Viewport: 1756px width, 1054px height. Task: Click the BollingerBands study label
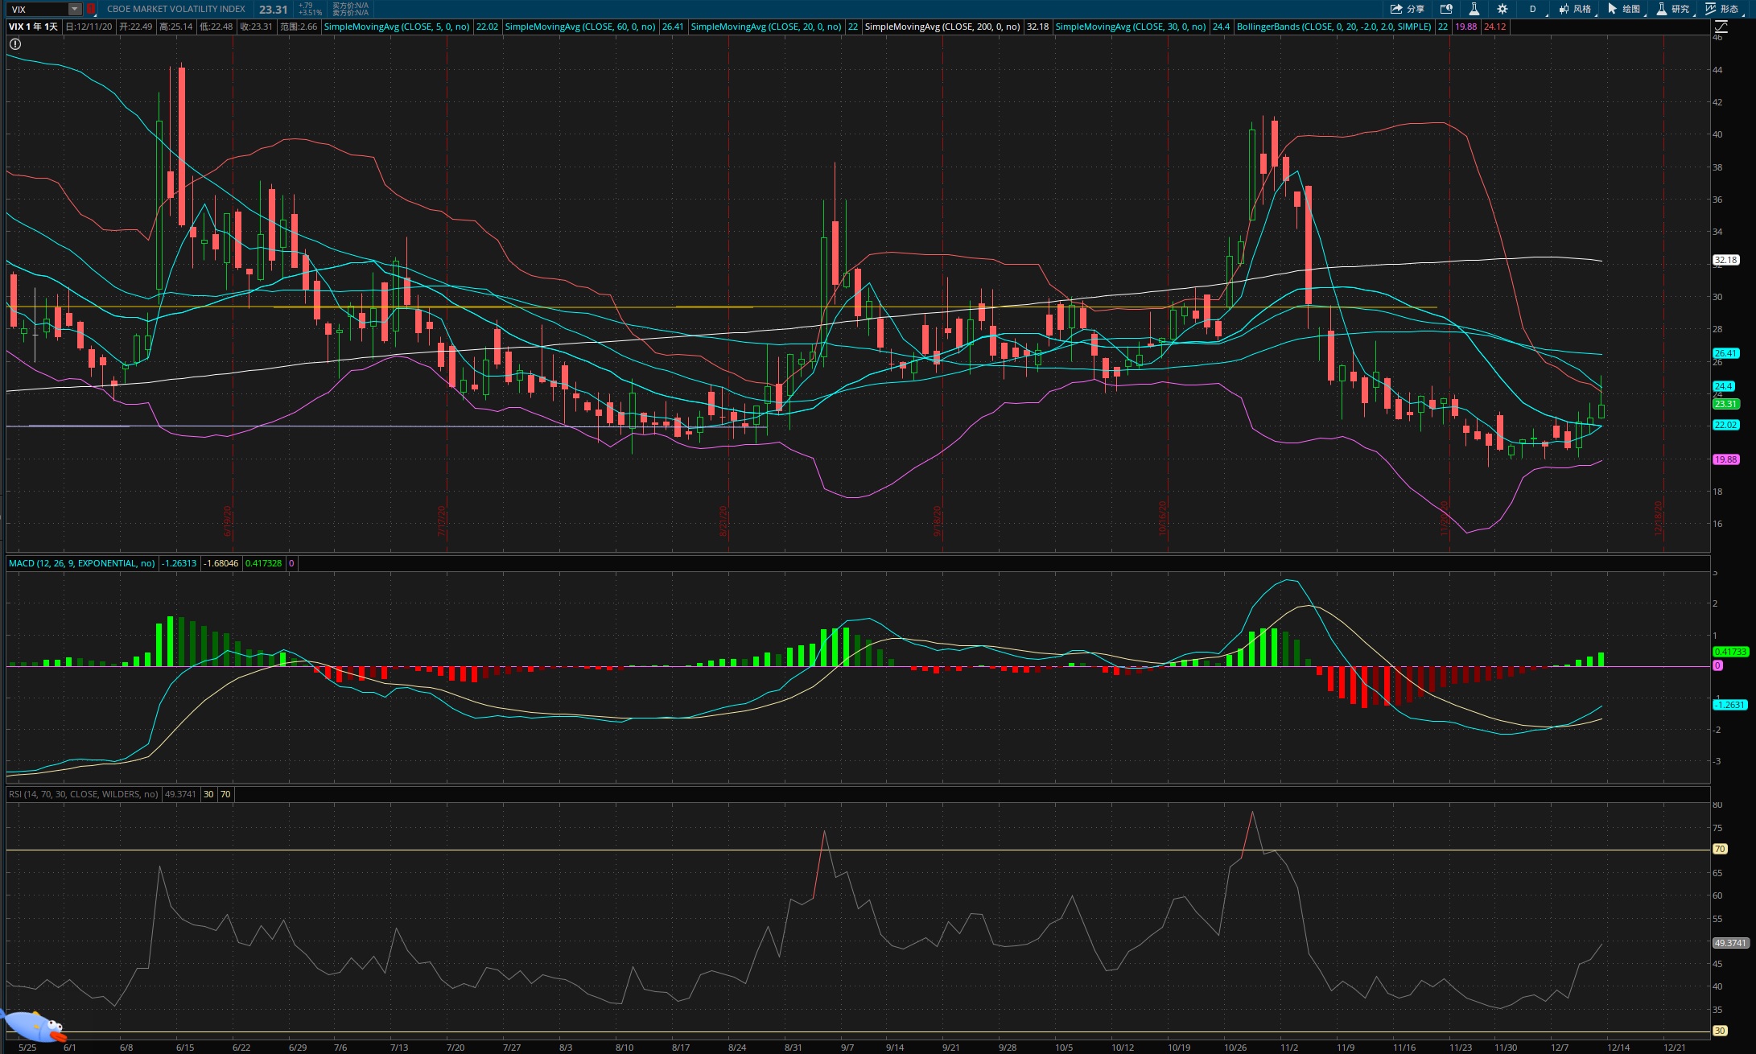click(1334, 27)
